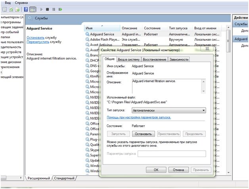Viewport: 249px width, 189px height.
Task: Click gear icon of DNS service row
Action: (87, 66)
